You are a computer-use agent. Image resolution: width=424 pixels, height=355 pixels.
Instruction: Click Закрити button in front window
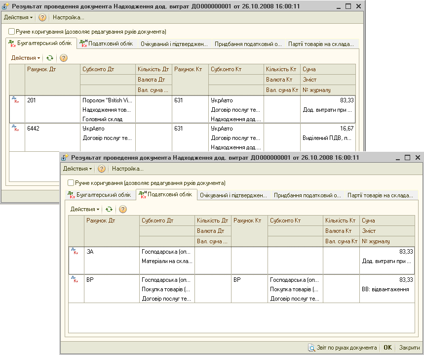pos(409,348)
